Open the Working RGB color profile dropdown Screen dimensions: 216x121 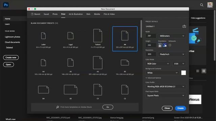click(166, 87)
